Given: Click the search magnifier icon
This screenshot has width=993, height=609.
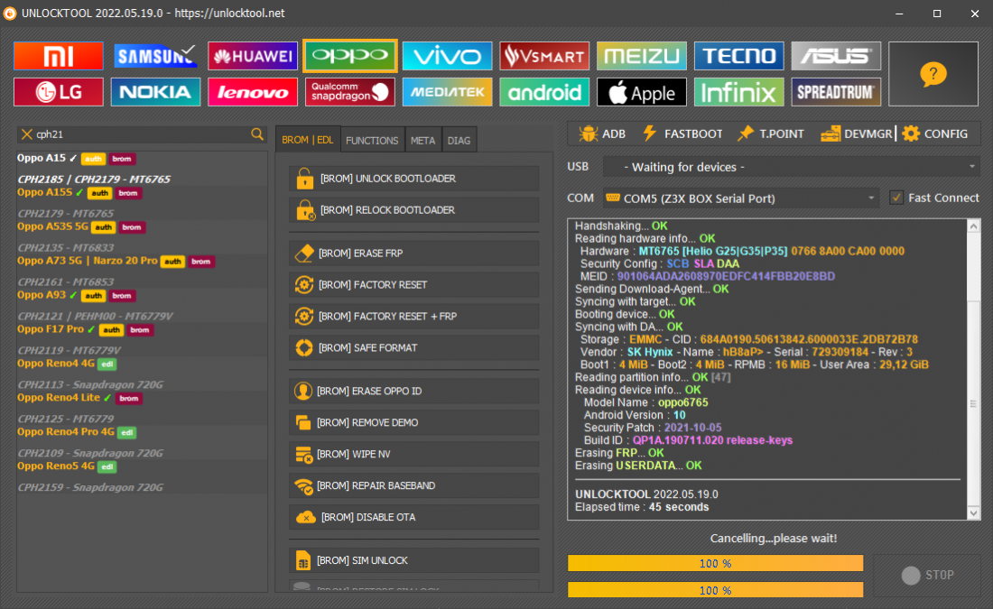Looking at the screenshot, I should coord(257,134).
